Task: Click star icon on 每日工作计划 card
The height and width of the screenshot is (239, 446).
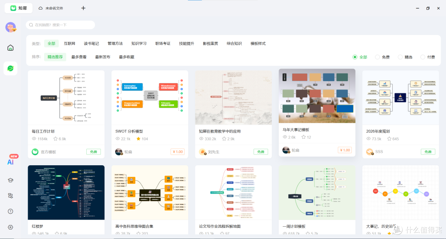Action: (55, 139)
